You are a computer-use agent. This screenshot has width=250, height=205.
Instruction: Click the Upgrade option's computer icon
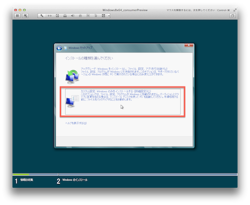click(72, 77)
